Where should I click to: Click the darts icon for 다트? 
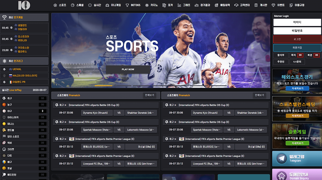(x=4, y=156)
